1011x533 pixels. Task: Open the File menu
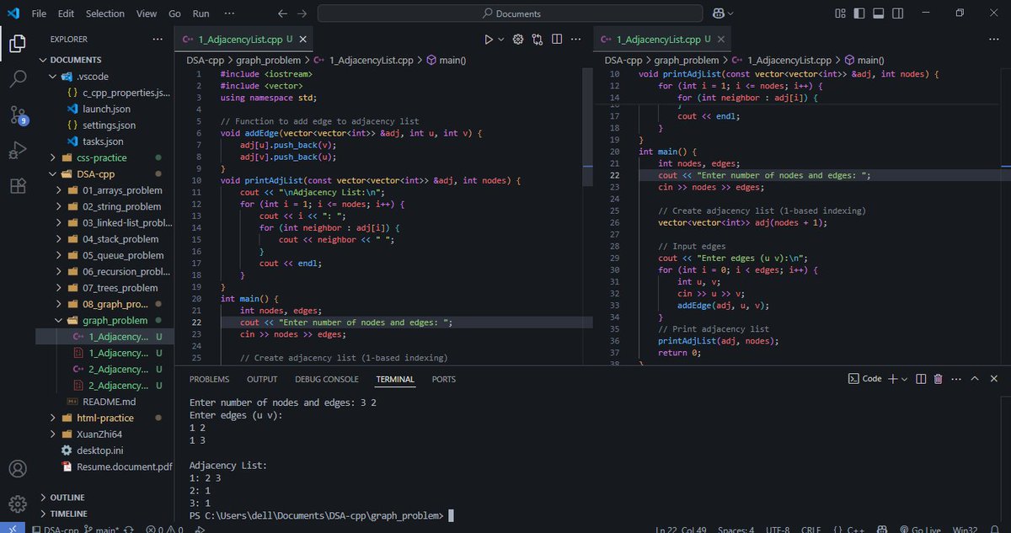coord(39,13)
